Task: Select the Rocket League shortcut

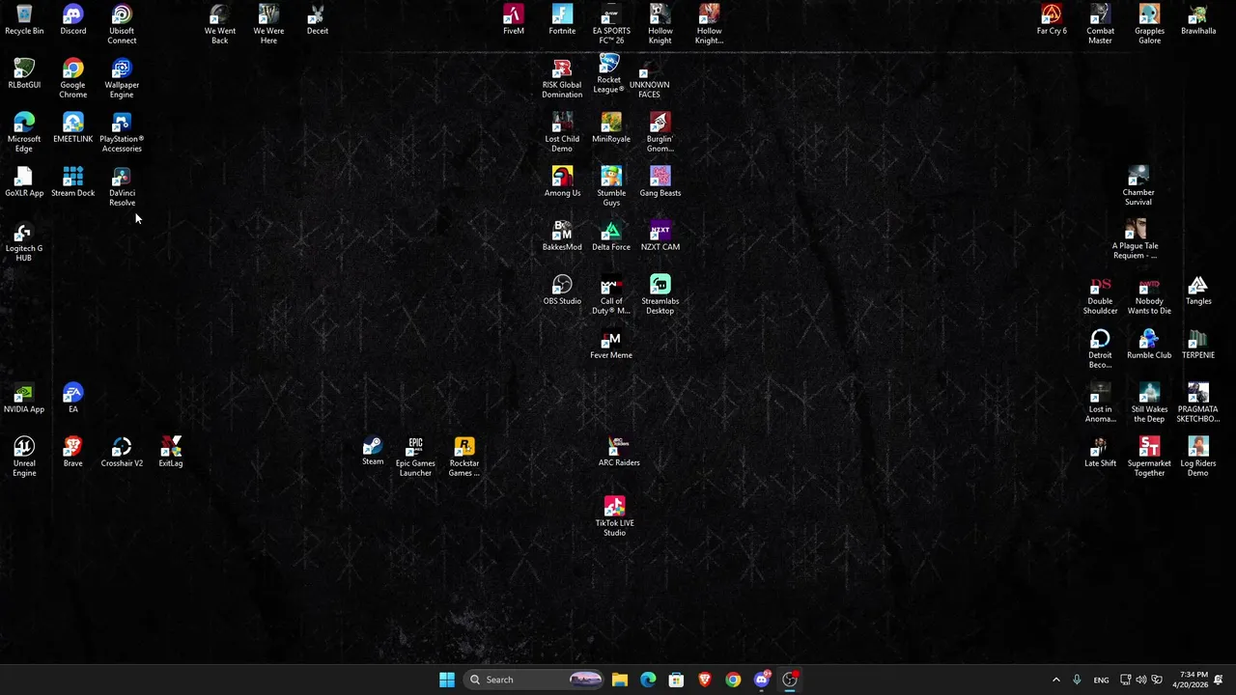Action: pyautogui.click(x=608, y=73)
